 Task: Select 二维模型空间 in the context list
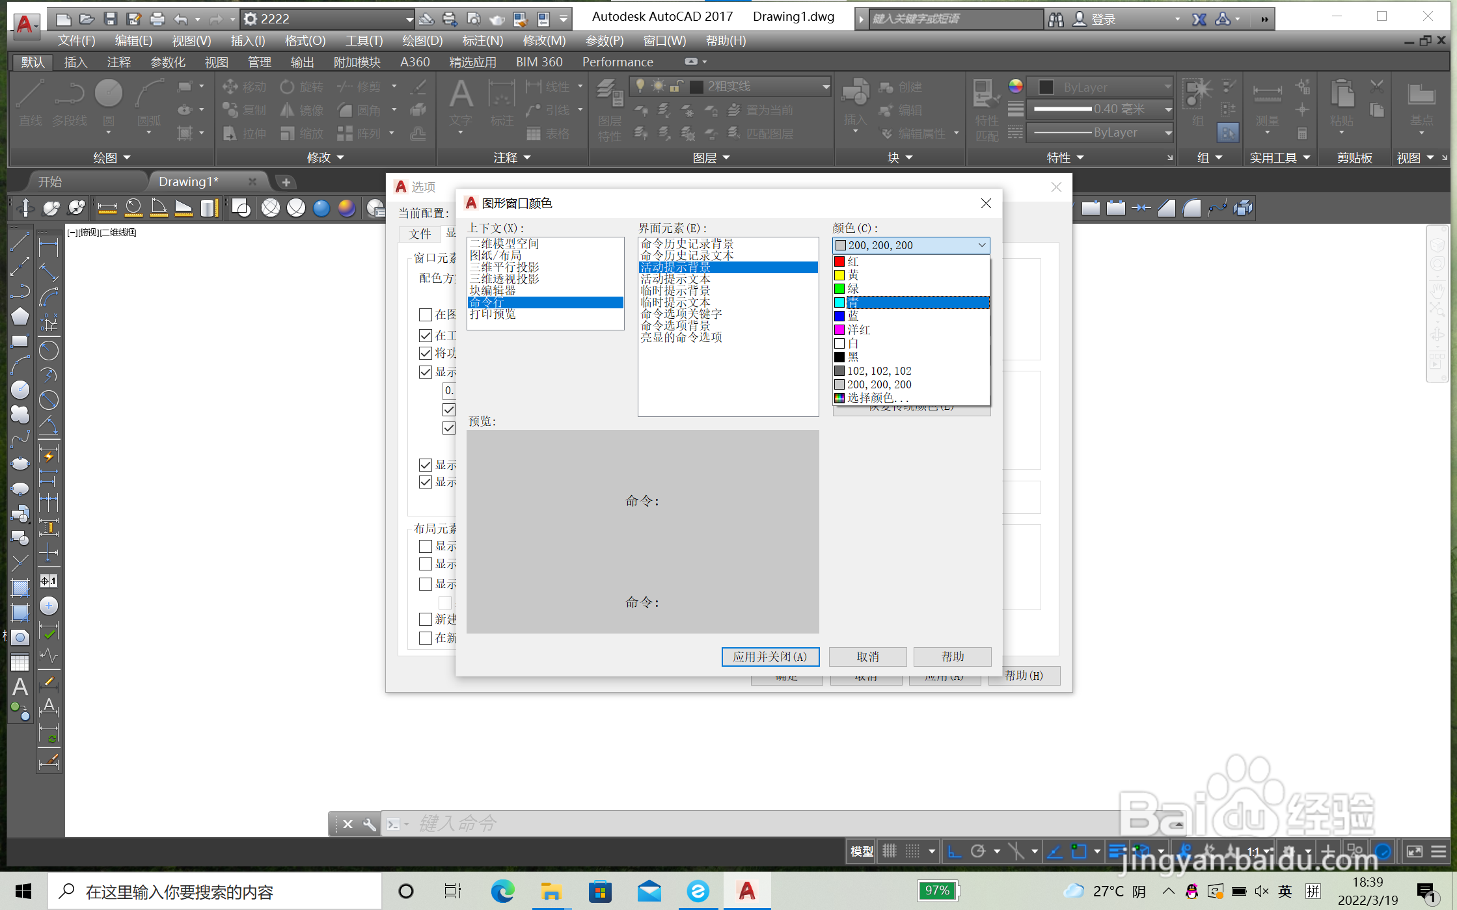(x=545, y=244)
